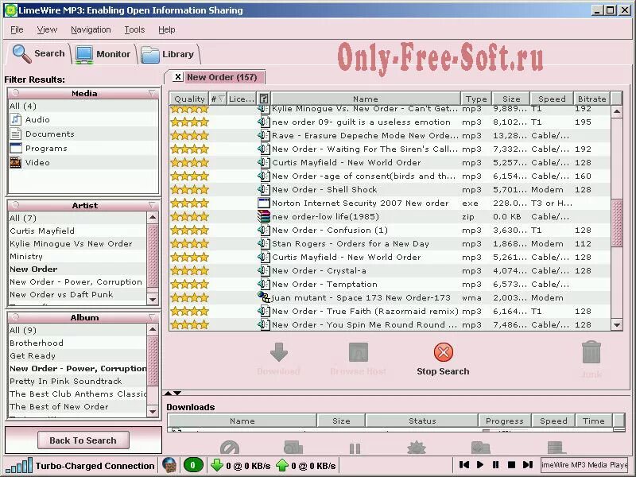The width and height of the screenshot is (636, 477).
Task: Click the up collapse arrow above Downloads
Action: (169, 393)
